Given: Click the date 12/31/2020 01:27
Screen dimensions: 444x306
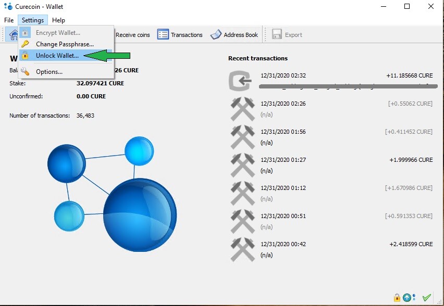Looking at the screenshot, I should (283, 160).
